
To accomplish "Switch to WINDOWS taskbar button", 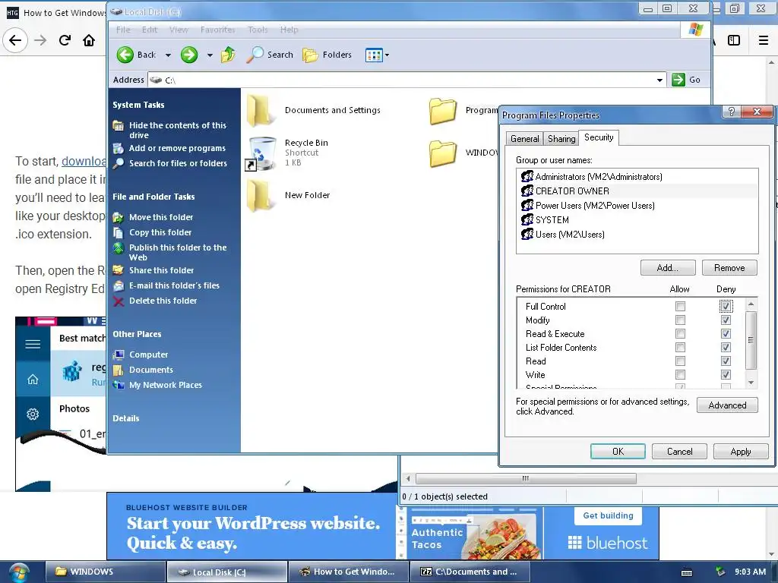I will [105, 572].
